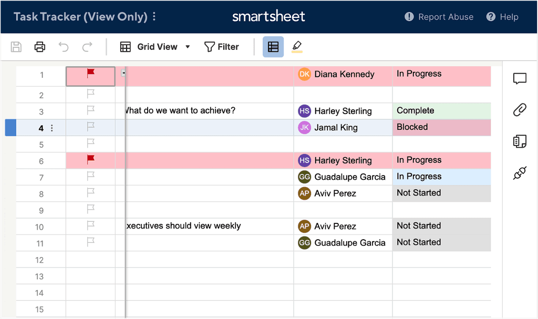Click the Highlight Changes pen icon

[x=296, y=46]
